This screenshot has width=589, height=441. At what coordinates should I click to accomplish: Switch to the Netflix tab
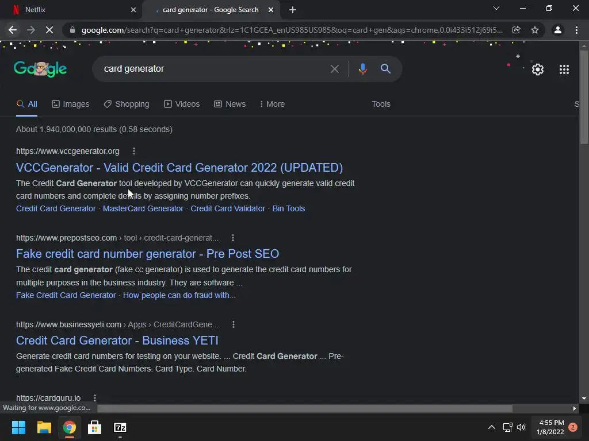click(x=71, y=10)
